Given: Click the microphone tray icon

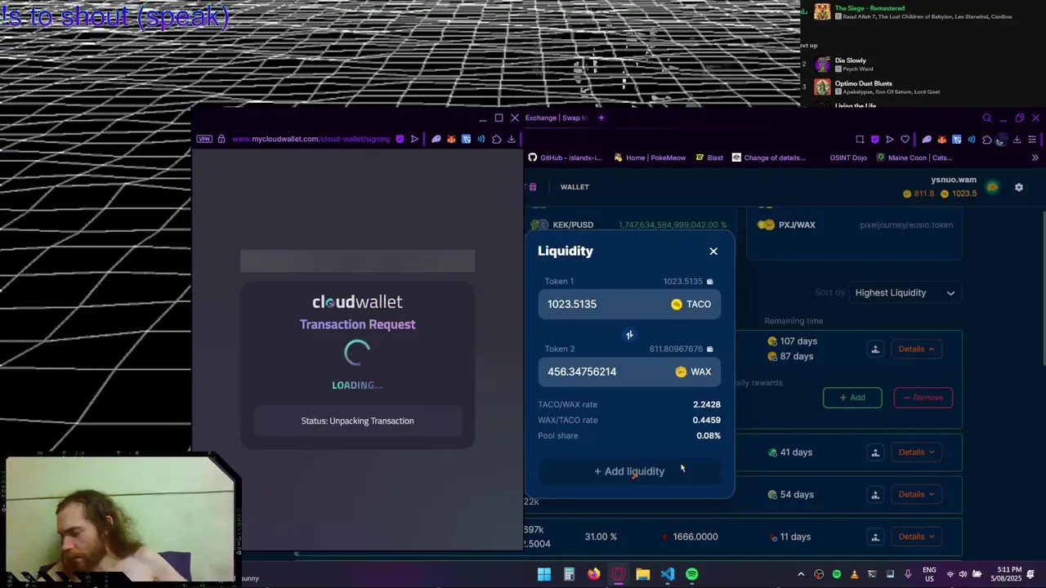Looking at the screenshot, I should tap(908, 574).
